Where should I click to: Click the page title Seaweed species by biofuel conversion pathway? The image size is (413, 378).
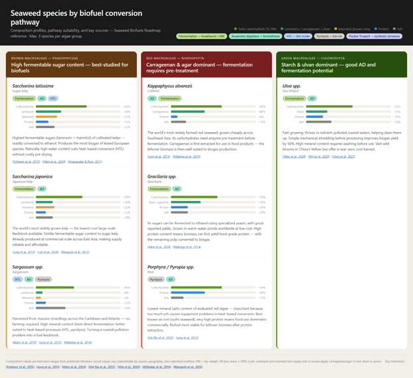[x=76, y=17]
